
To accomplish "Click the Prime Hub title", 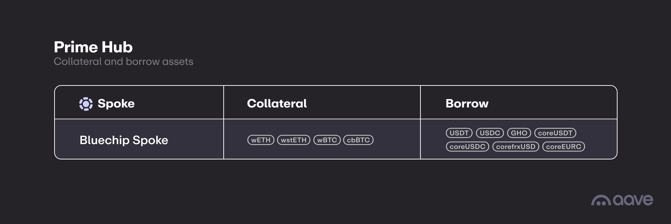I will pos(93,47).
